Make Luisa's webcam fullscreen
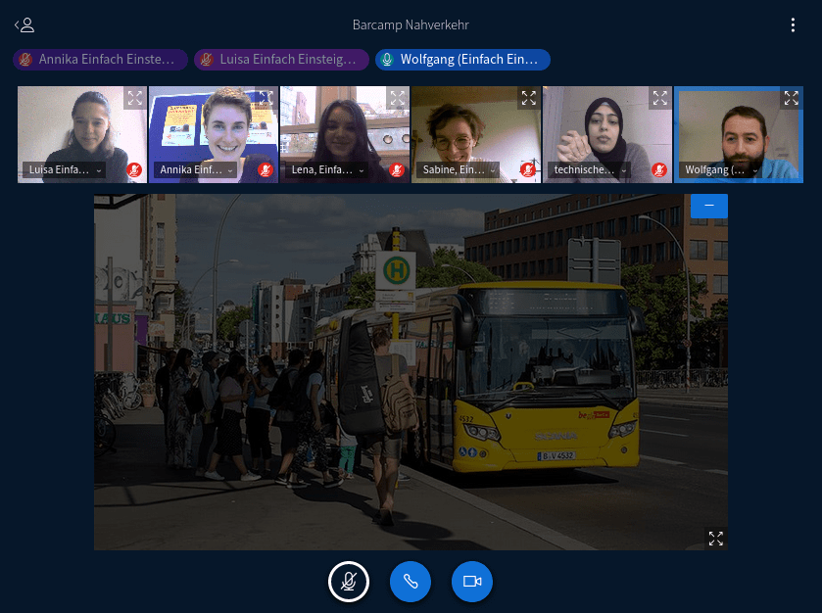This screenshot has height=613, width=822. click(134, 98)
